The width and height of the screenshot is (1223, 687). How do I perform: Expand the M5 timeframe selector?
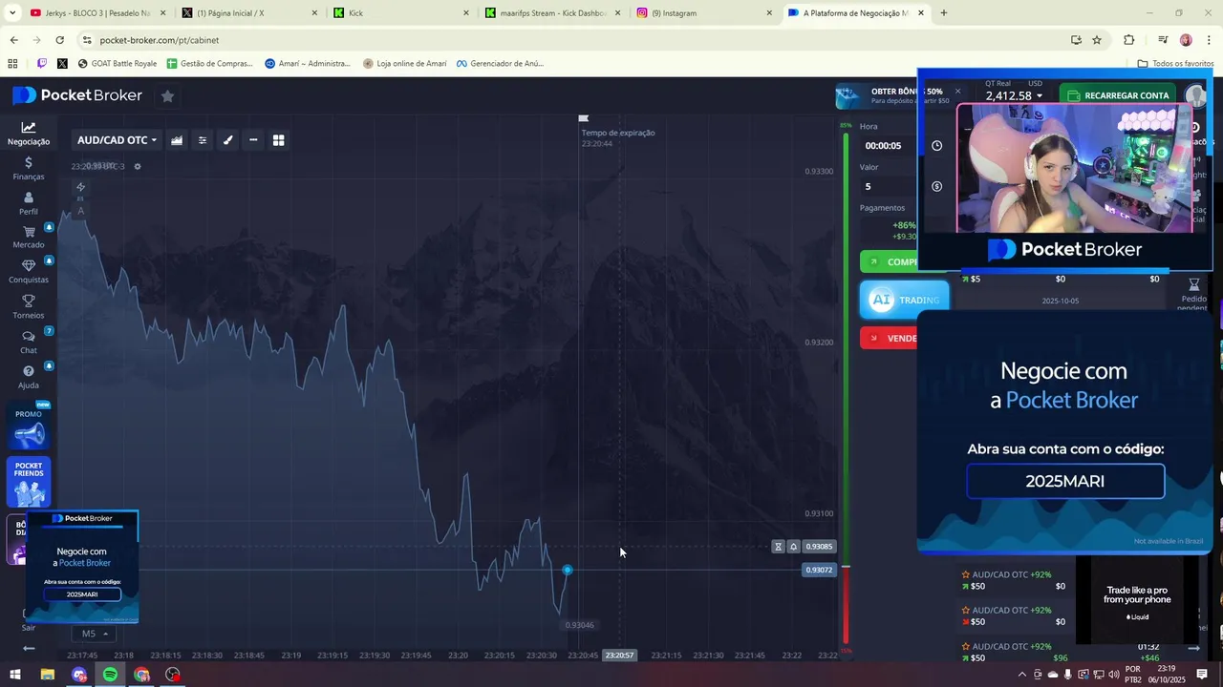pos(94,634)
